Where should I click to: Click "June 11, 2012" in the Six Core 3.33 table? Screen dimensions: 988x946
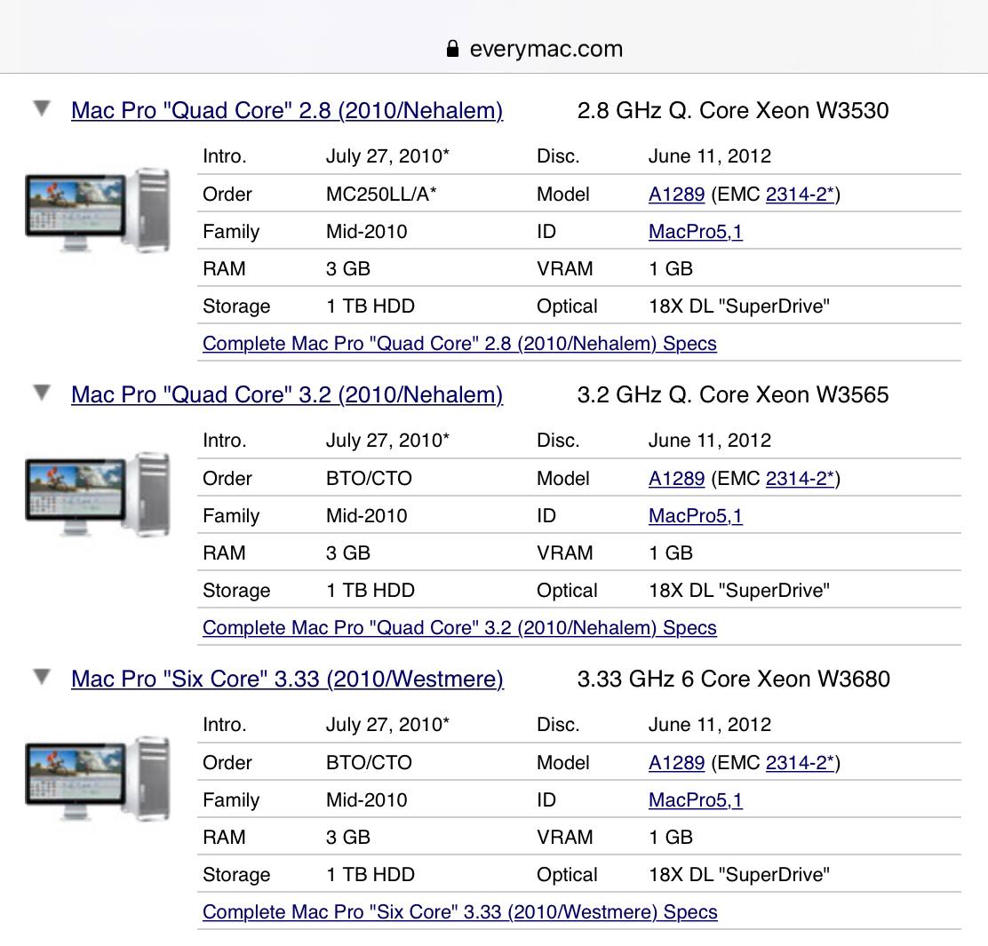(x=710, y=724)
